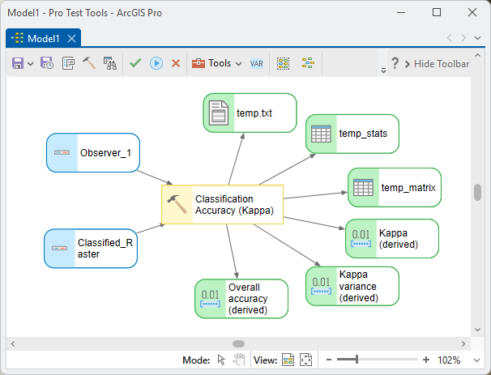Open the toolbar overflow options arrow
This screenshot has height=375, width=491.
point(383,70)
